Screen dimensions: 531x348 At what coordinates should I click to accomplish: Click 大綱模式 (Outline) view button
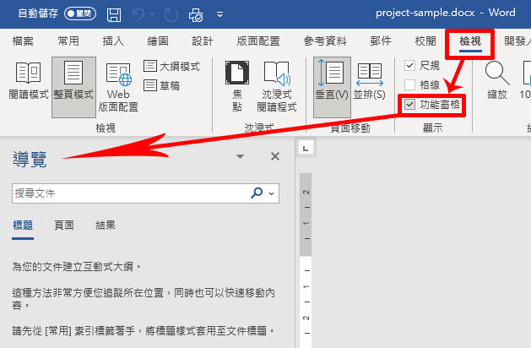tap(171, 66)
